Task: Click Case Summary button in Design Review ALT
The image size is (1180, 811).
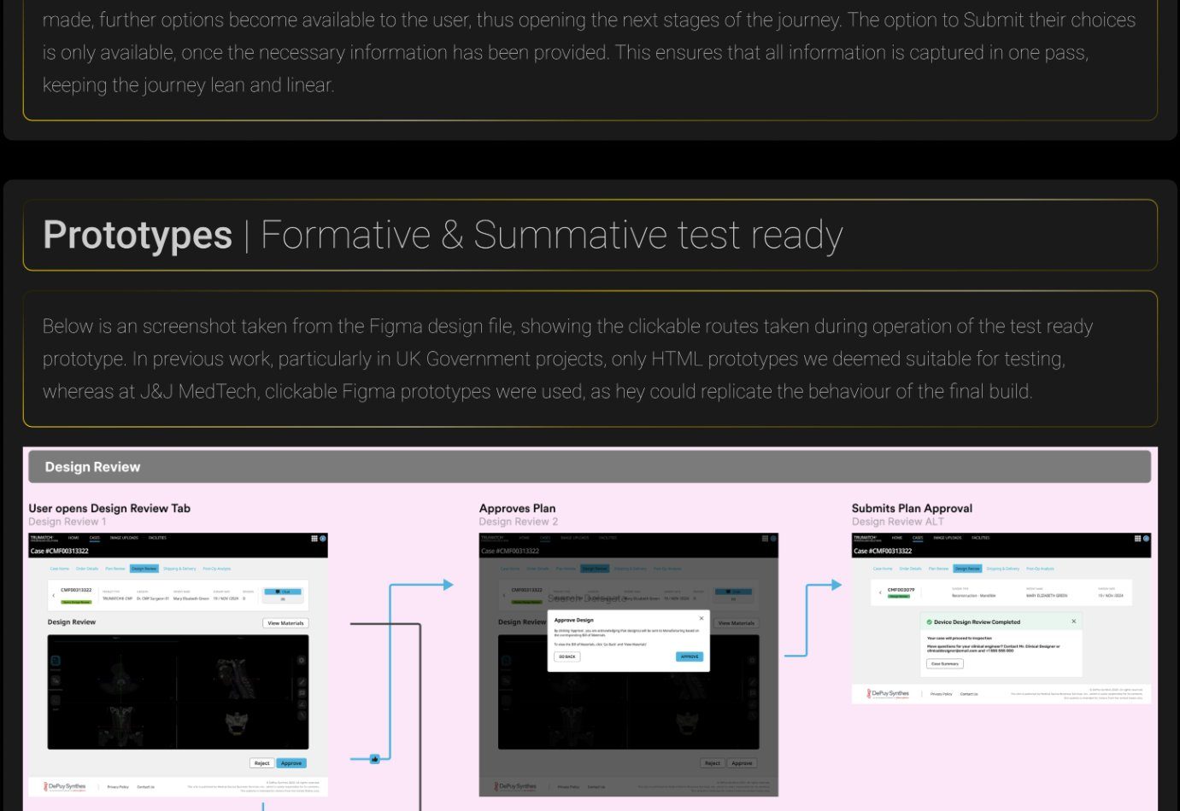Action: (945, 663)
